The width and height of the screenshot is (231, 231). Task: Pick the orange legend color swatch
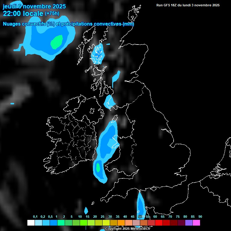coord(121,223)
